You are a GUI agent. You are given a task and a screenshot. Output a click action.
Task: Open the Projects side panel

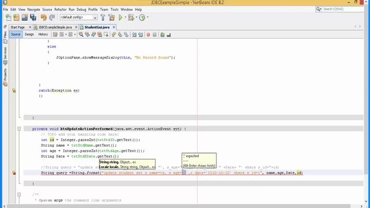click(x=5, y=77)
